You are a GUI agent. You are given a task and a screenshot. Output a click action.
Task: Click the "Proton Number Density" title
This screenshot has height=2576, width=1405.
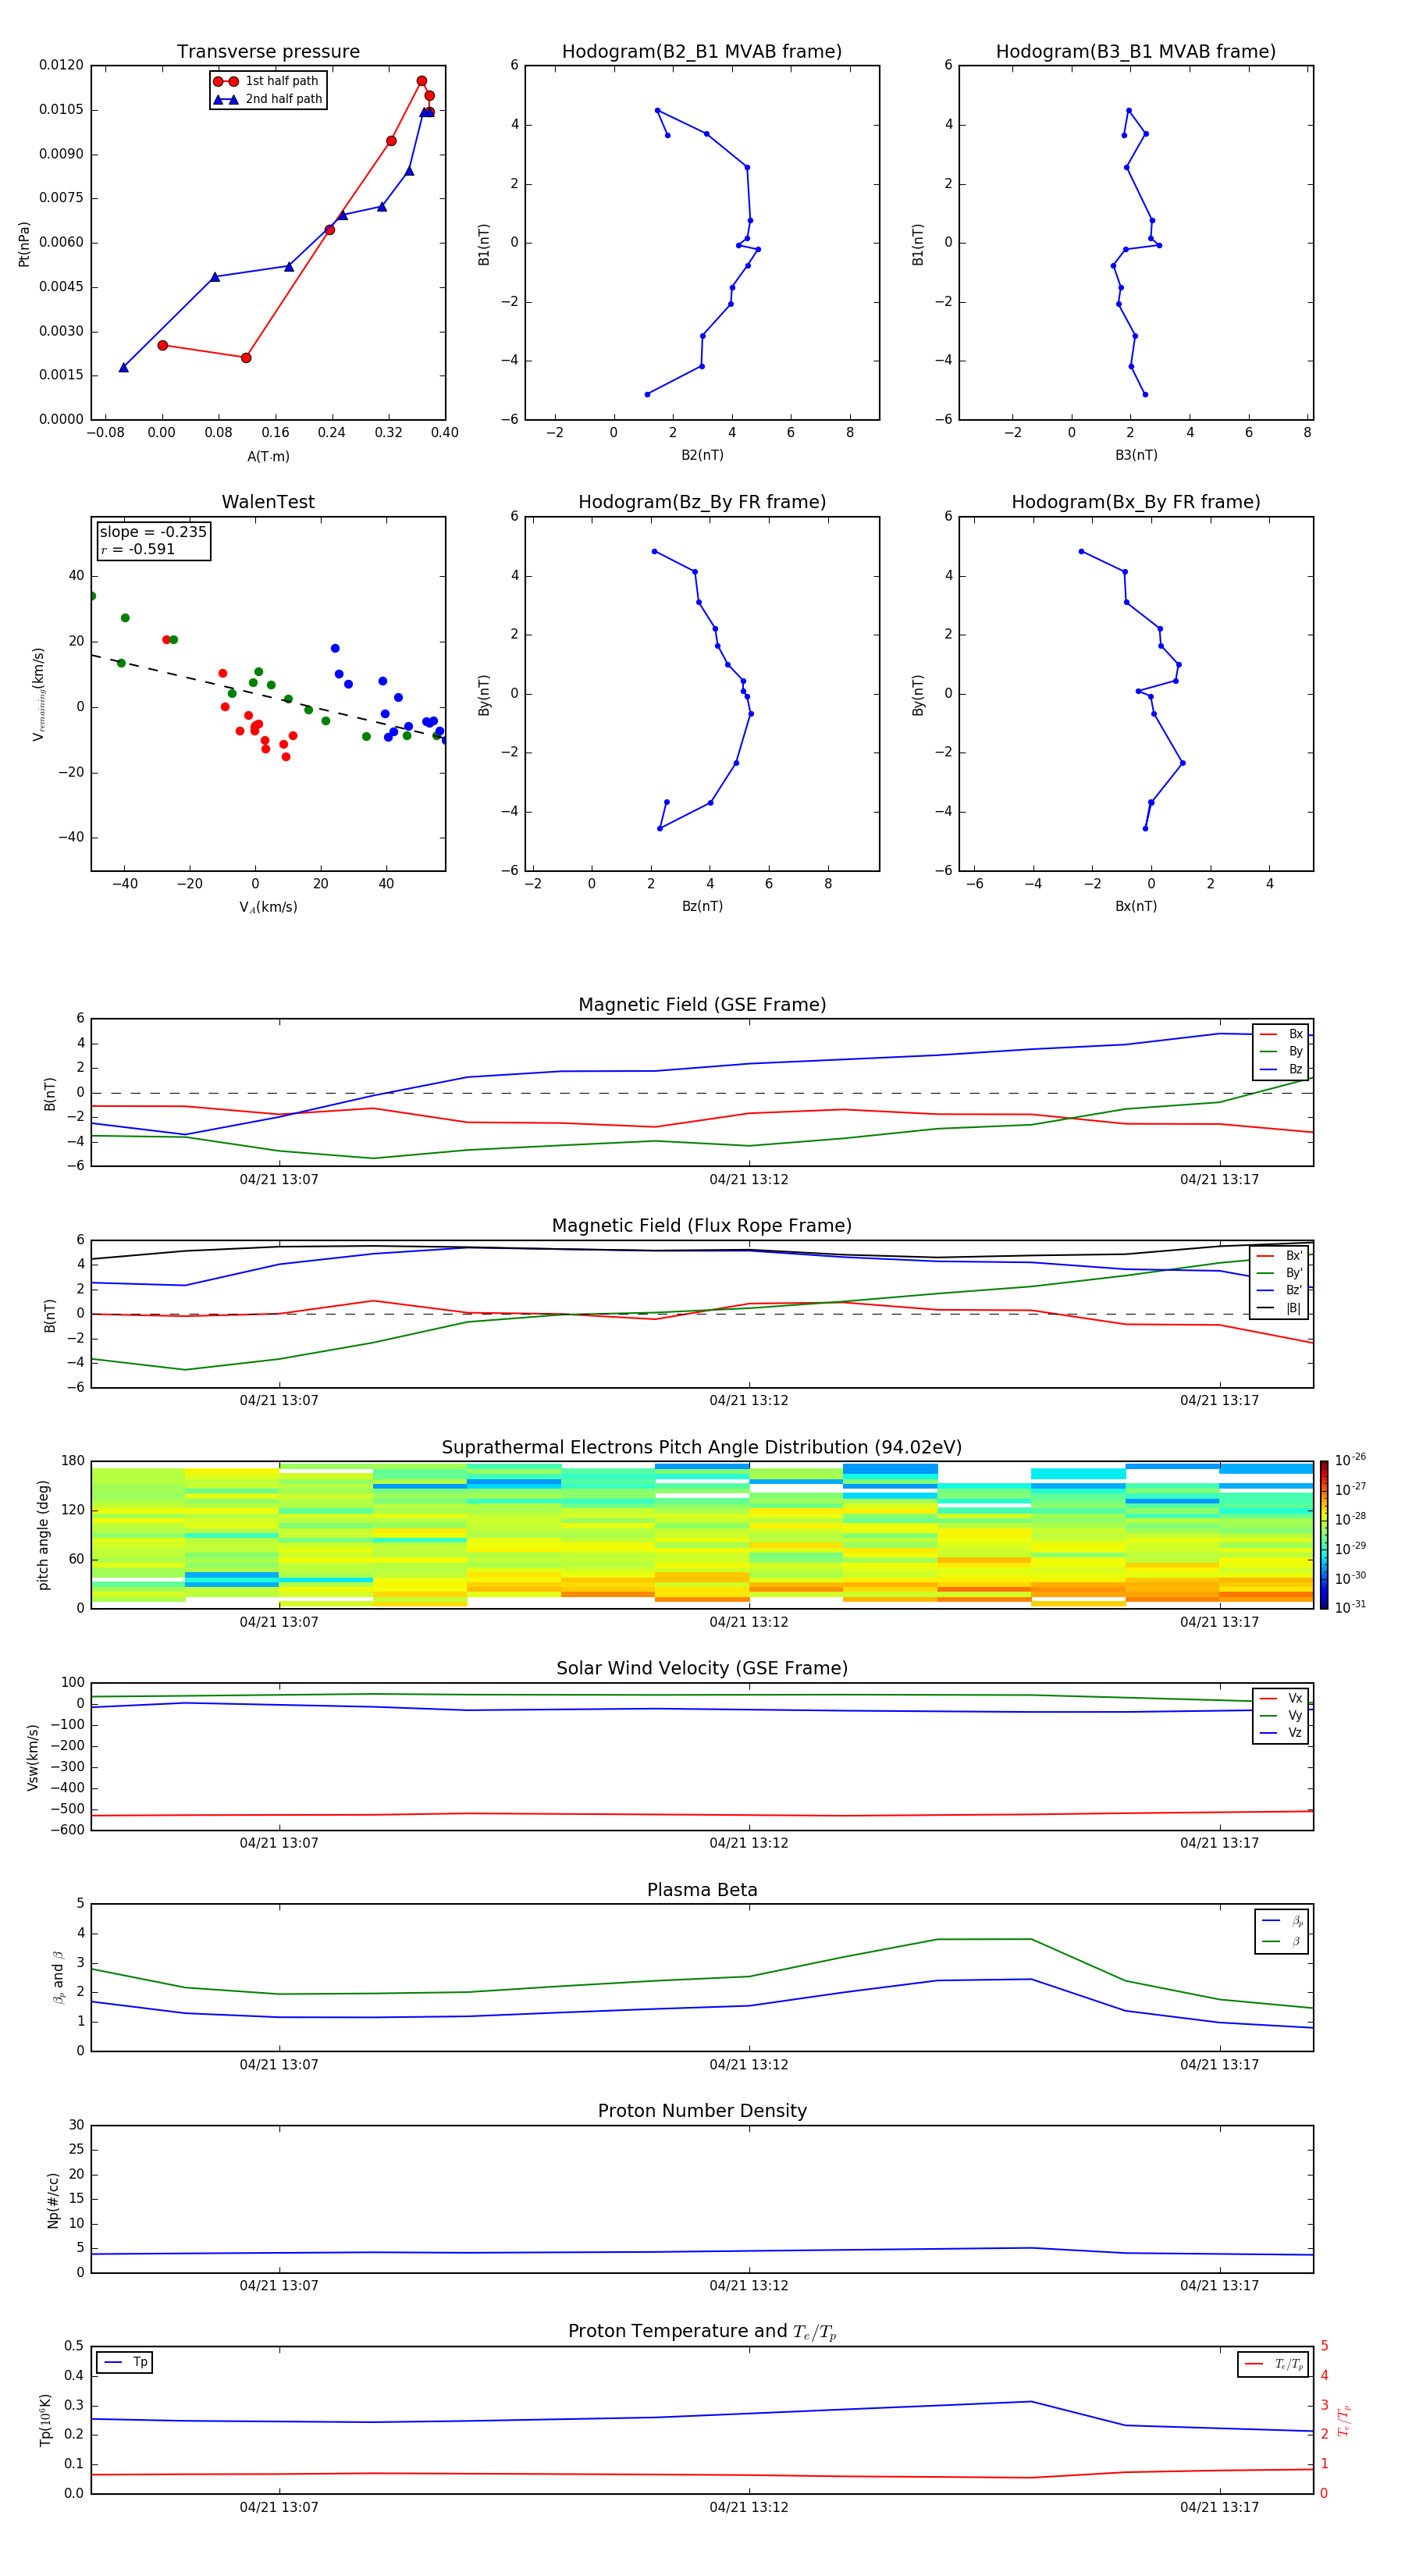[x=702, y=2111]
